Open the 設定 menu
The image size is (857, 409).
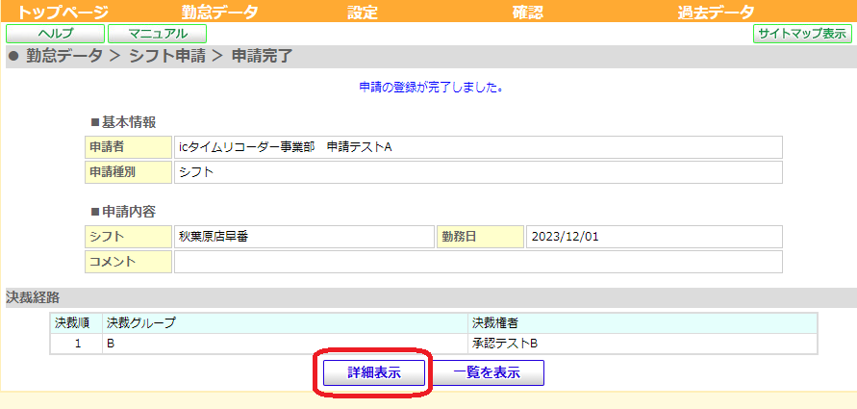click(363, 12)
